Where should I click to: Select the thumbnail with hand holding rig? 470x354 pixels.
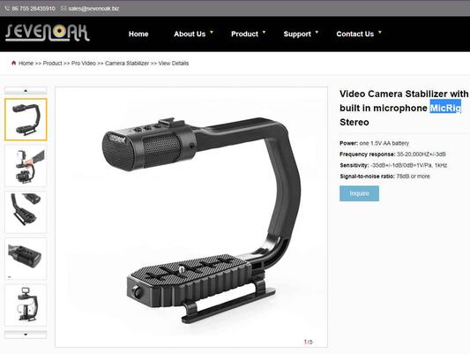[26, 166]
